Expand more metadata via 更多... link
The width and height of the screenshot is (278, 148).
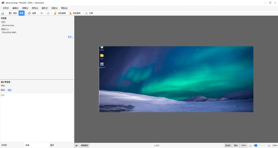(x=70, y=37)
